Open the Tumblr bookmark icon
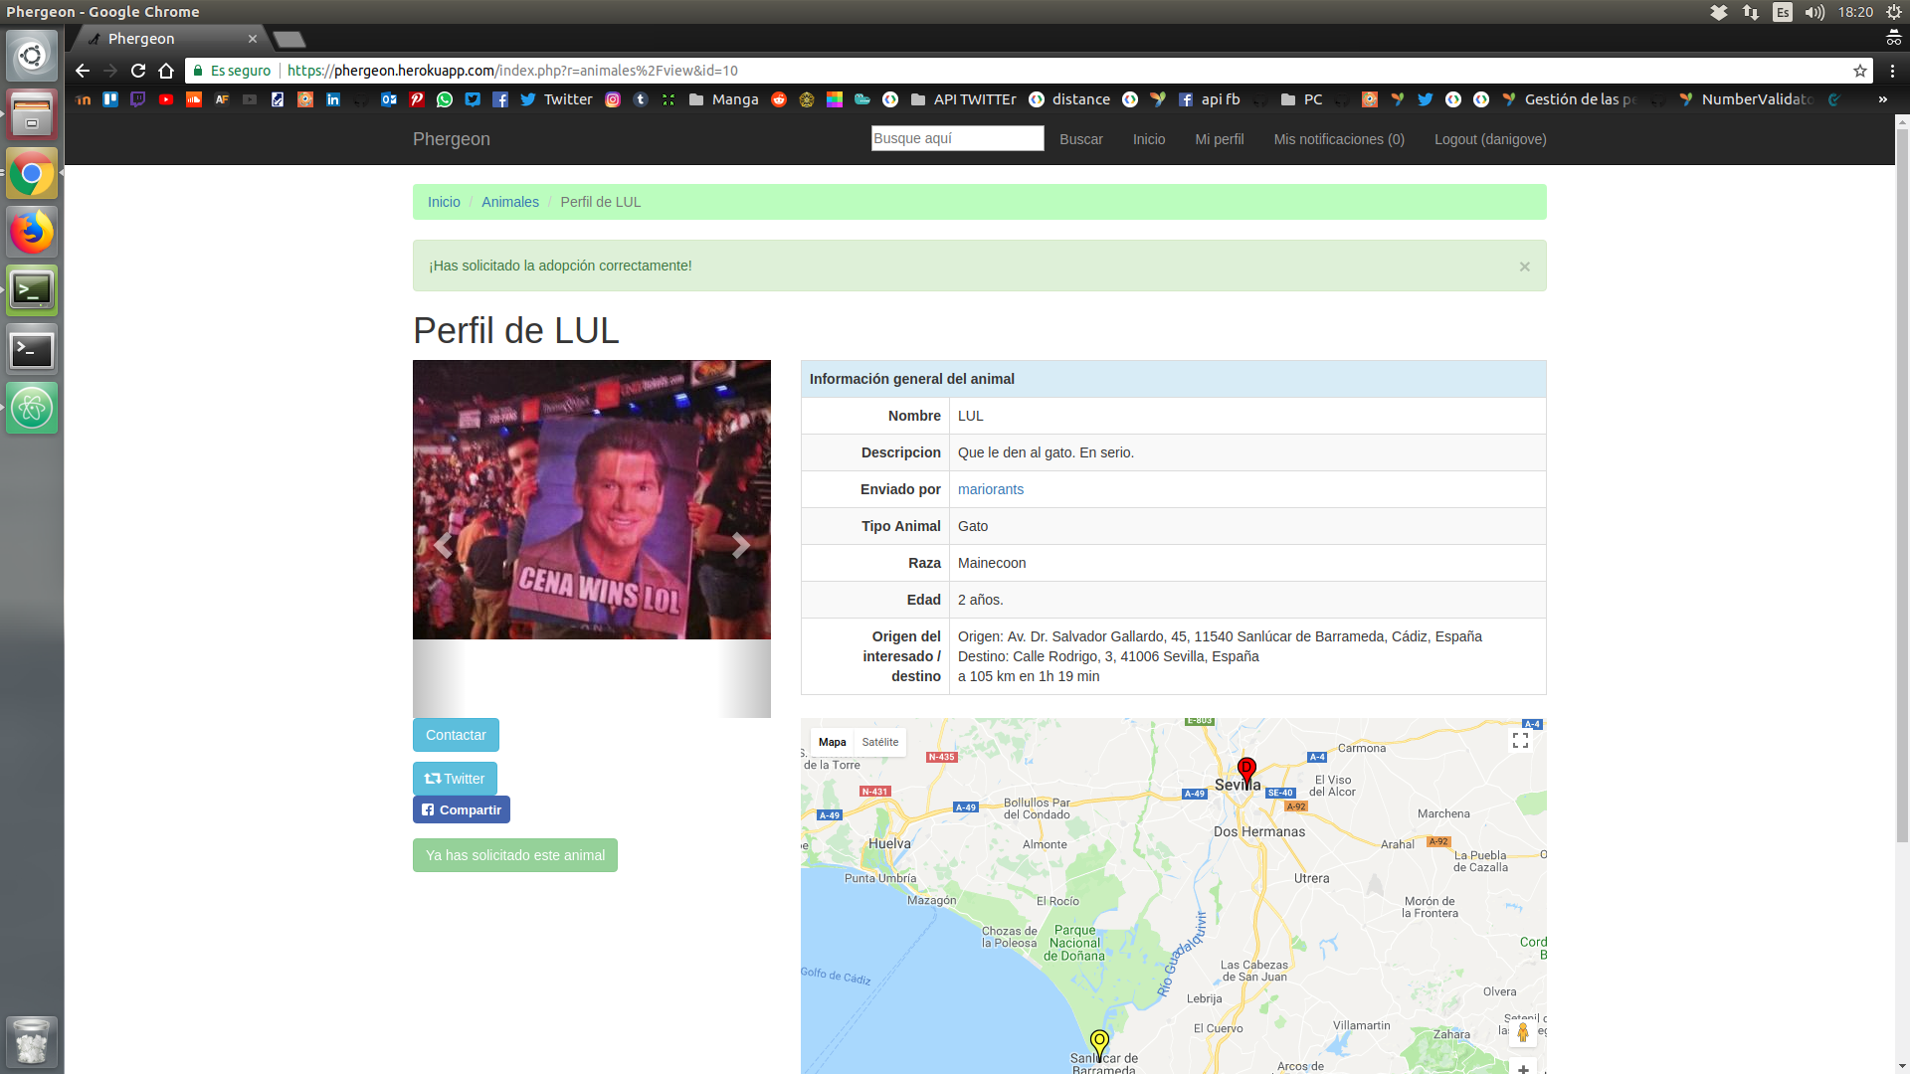Viewport: 1910px width, 1074px height. pos(641,99)
